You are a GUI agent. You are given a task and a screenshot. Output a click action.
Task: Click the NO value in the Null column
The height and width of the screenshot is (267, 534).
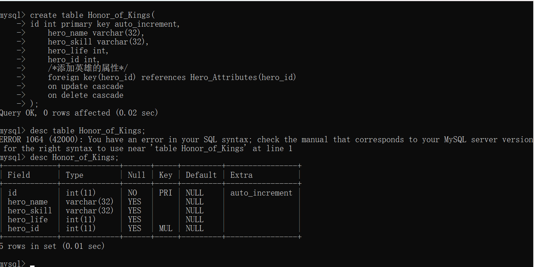click(x=132, y=193)
